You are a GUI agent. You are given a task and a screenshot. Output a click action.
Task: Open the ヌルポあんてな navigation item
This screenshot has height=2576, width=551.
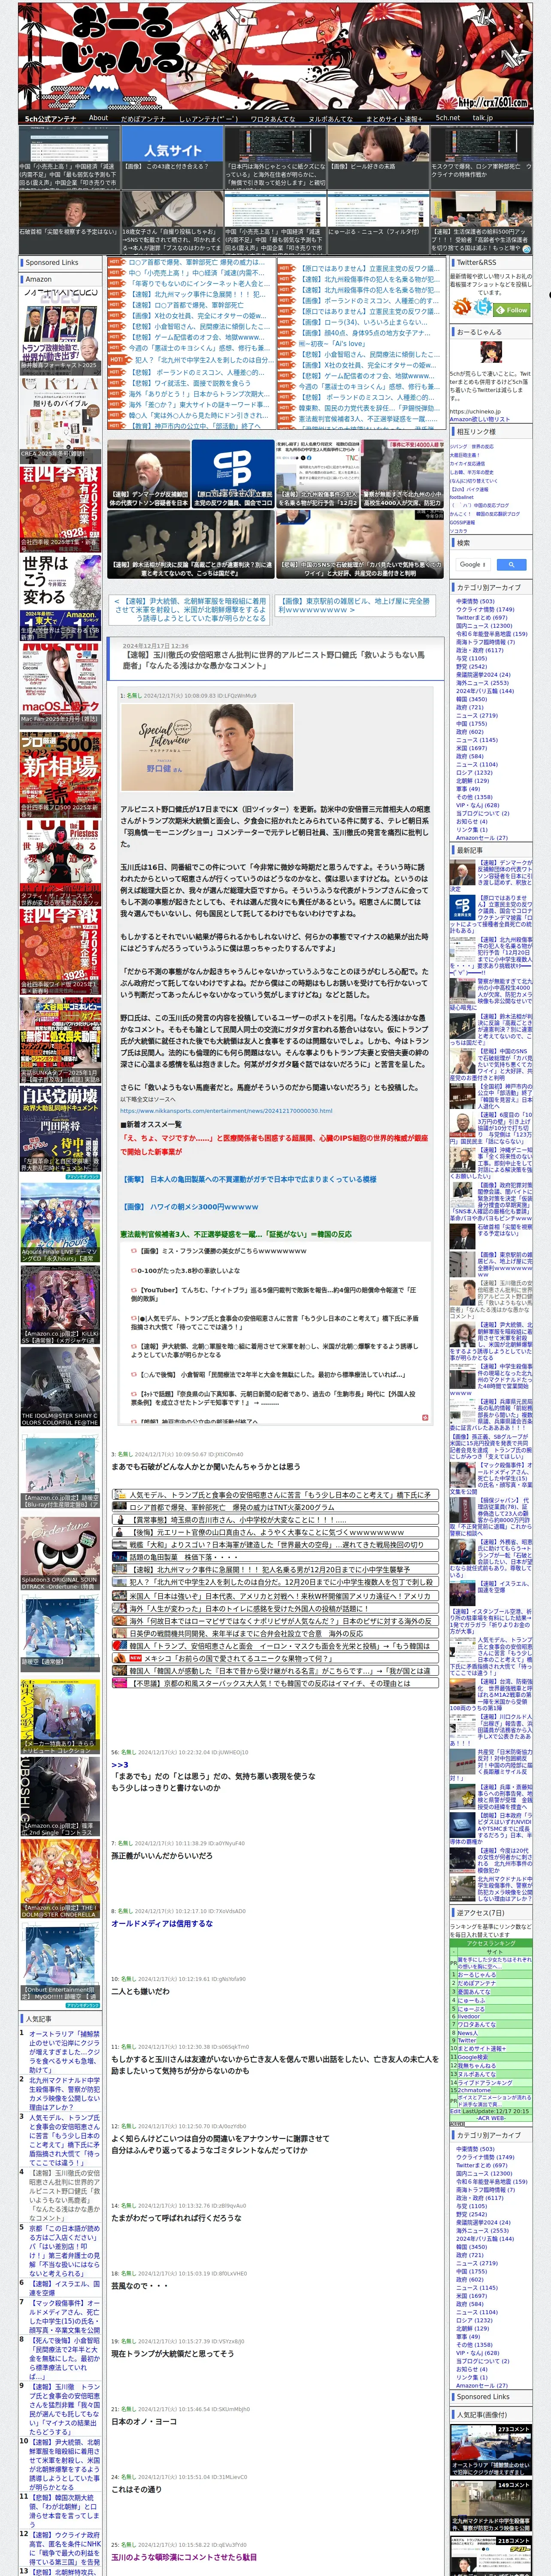coord(330,118)
